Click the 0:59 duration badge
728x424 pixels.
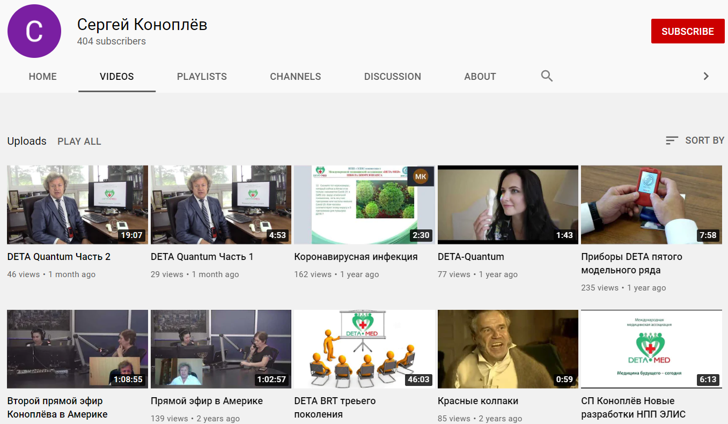pyautogui.click(x=564, y=380)
